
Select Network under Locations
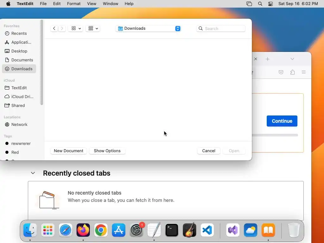point(19,125)
